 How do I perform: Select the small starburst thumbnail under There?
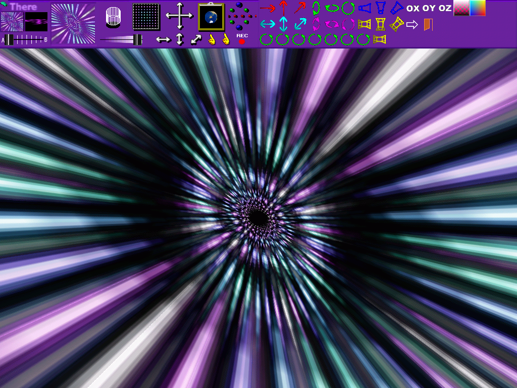click(x=12, y=21)
